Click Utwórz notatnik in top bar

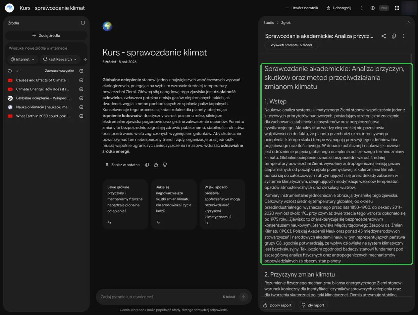click(301, 8)
